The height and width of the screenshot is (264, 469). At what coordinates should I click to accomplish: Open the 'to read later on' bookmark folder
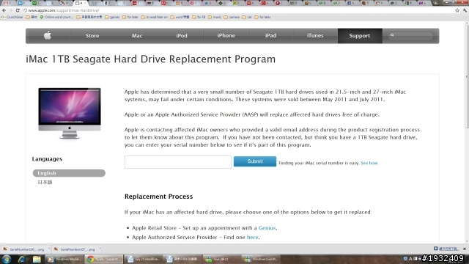click(x=155, y=17)
